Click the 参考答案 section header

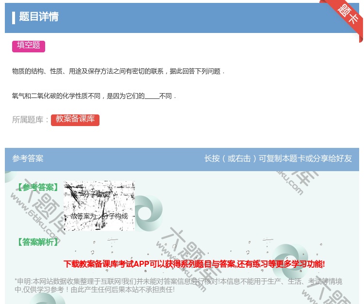click(28, 159)
